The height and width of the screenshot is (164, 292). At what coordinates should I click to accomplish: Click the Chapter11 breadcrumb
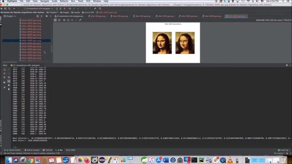point(52,12)
